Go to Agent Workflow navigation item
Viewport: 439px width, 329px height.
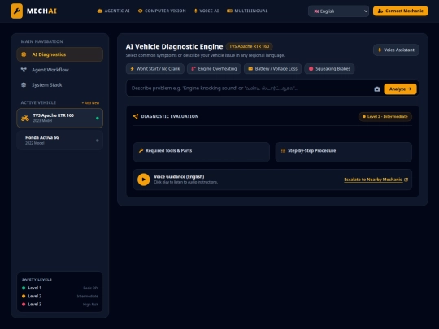[x=60, y=70]
